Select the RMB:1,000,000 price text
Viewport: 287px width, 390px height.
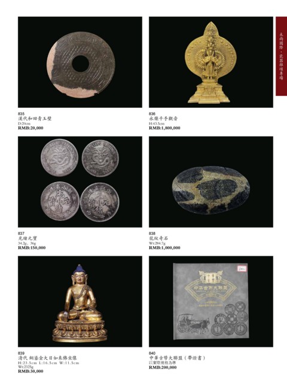coord(164,248)
